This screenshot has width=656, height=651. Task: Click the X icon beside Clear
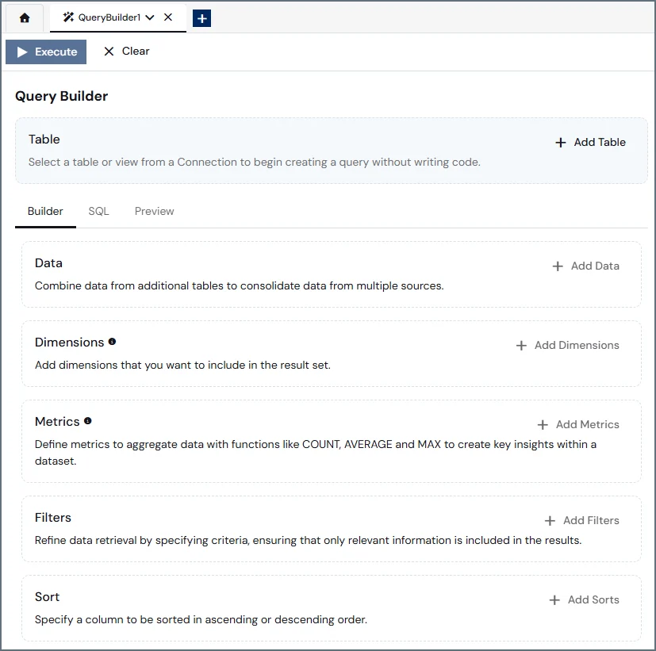109,52
